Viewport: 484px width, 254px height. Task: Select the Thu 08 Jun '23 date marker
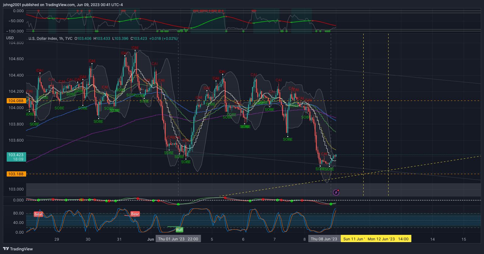(324, 239)
